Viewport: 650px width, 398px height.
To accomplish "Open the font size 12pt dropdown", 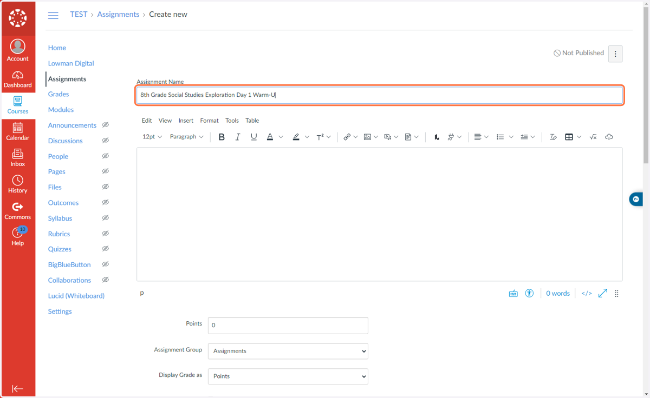I will tap(152, 137).
